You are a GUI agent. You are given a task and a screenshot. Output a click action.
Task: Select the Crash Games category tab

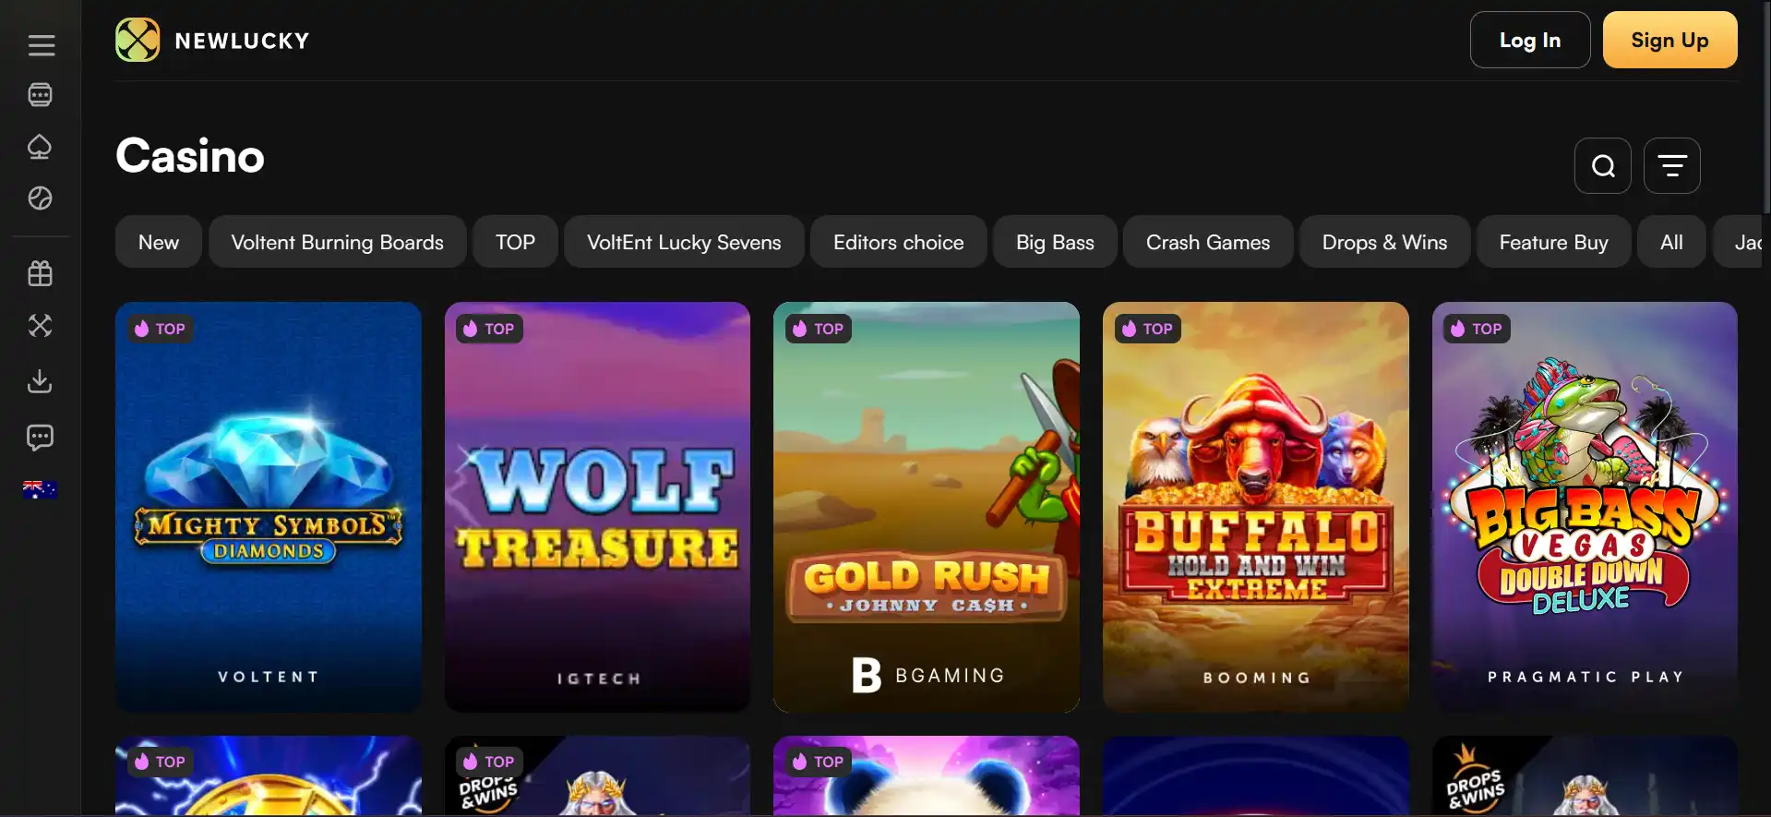(1208, 242)
